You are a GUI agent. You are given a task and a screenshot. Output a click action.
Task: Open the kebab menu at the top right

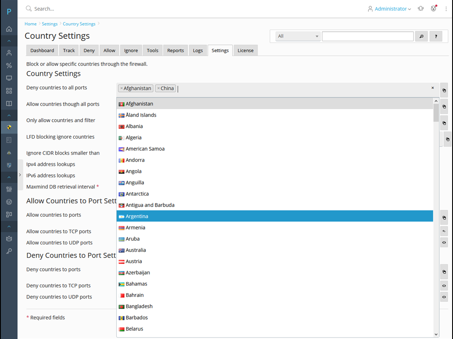(446, 8)
